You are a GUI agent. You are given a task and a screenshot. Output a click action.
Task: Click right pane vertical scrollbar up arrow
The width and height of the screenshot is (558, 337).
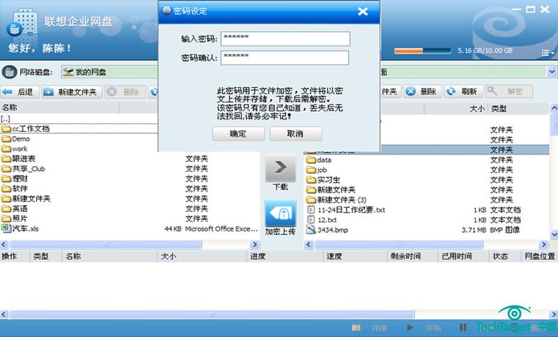click(x=554, y=107)
